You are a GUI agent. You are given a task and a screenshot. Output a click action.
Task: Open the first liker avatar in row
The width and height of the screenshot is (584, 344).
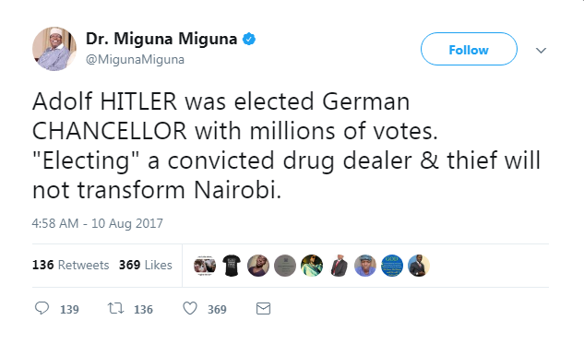coord(205,266)
